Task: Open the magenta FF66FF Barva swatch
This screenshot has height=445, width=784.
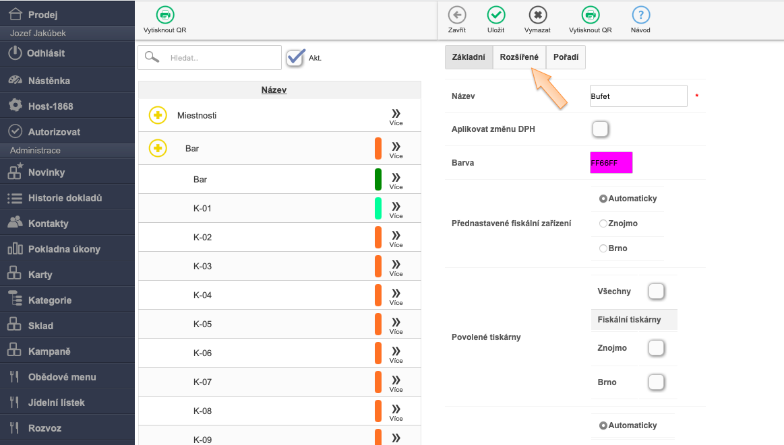Action: (x=611, y=163)
